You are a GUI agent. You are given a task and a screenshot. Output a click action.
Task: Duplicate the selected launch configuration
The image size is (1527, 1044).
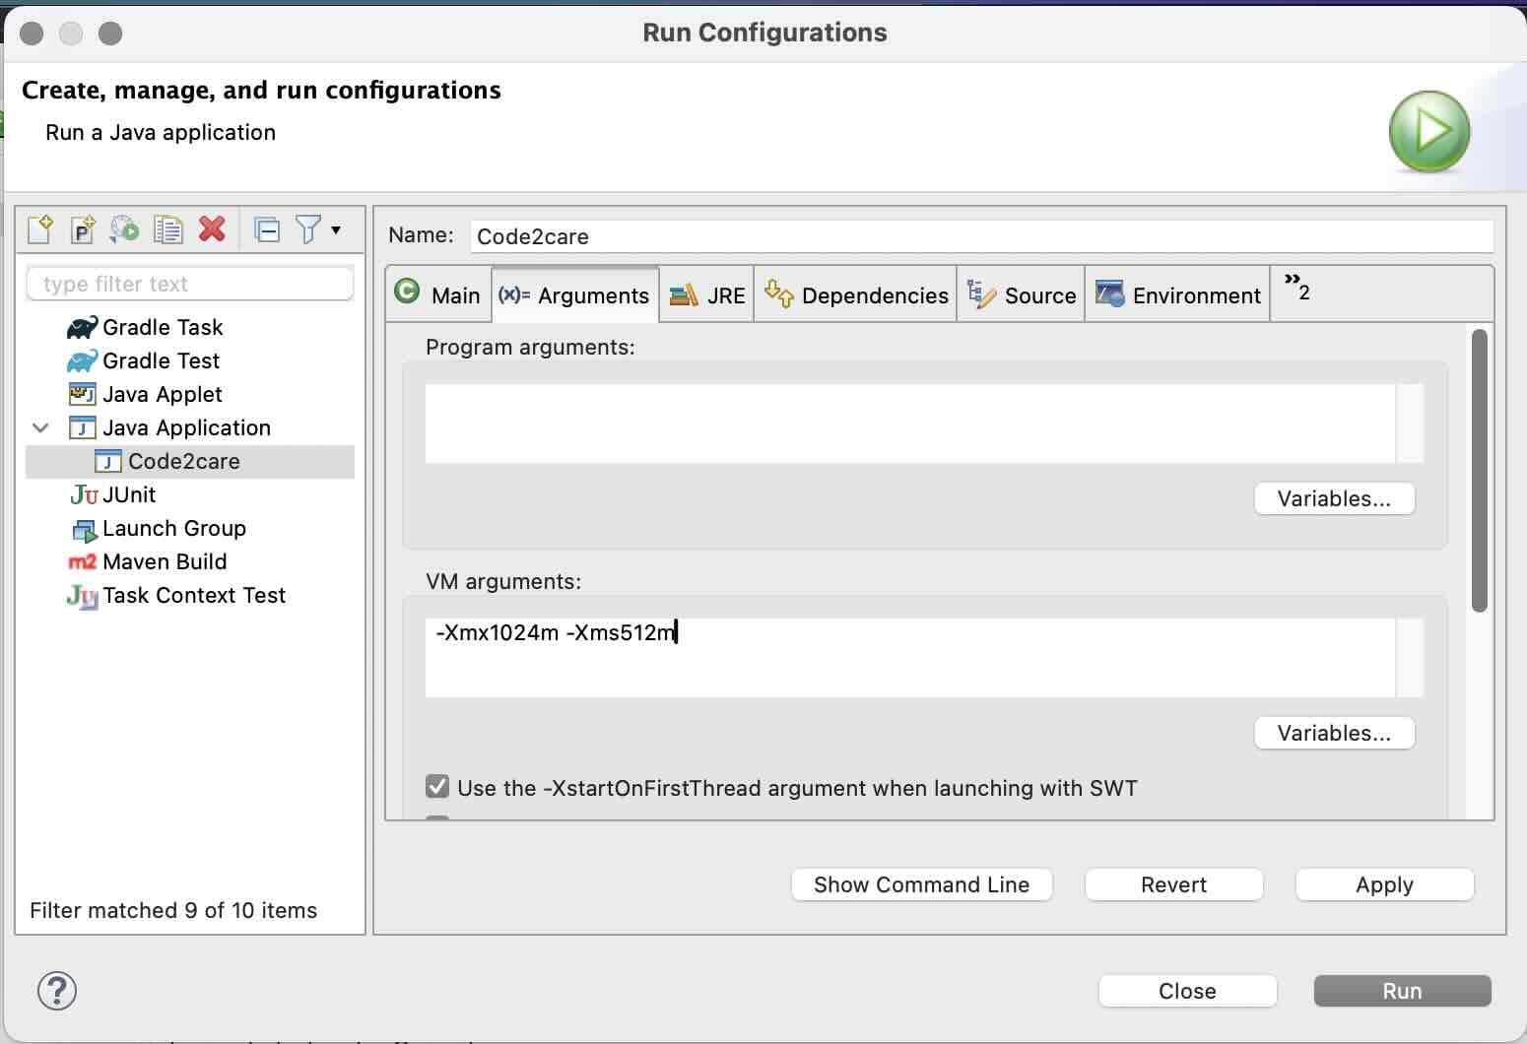click(x=168, y=228)
